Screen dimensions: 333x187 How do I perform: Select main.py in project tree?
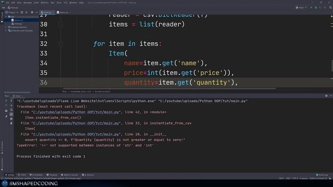(x=17, y=24)
